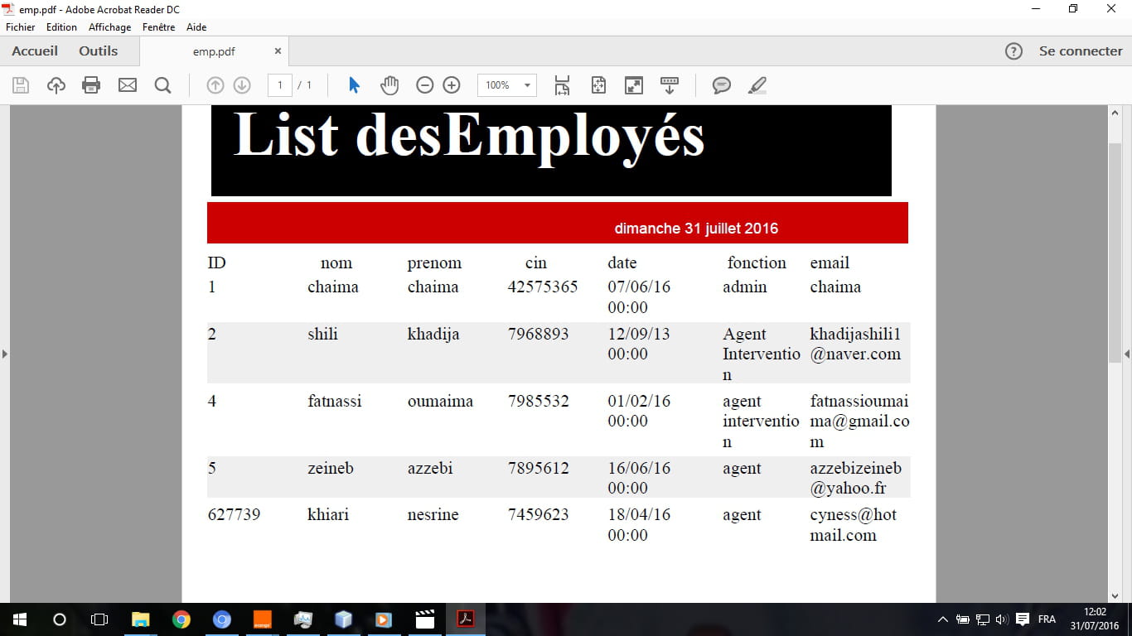Open the Aide menu
The height and width of the screenshot is (636, 1132).
coord(196,27)
